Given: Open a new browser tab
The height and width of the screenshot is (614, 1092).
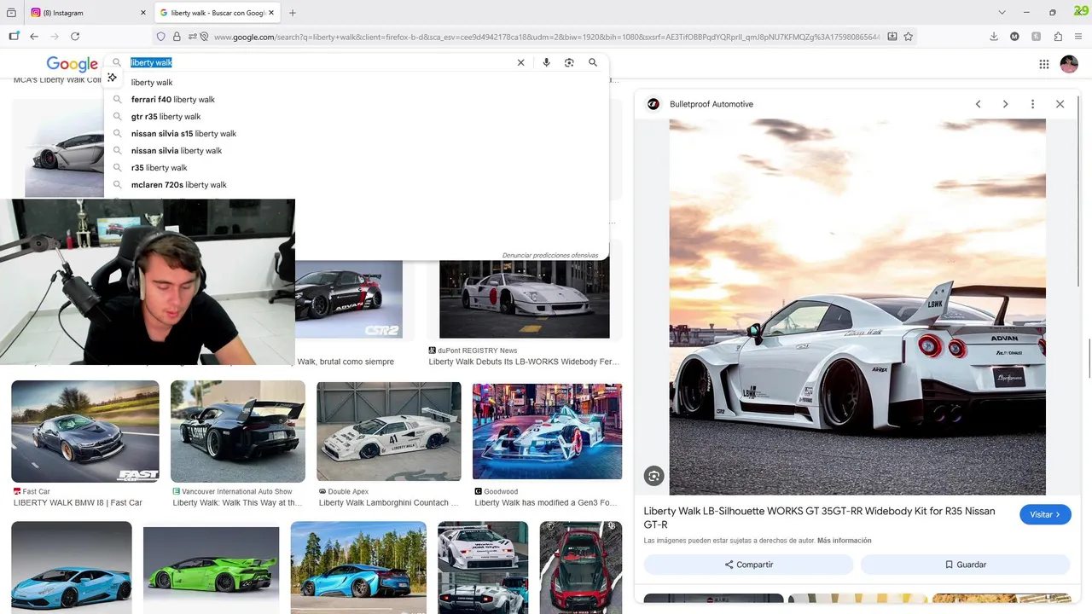Looking at the screenshot, I should 293,13.
